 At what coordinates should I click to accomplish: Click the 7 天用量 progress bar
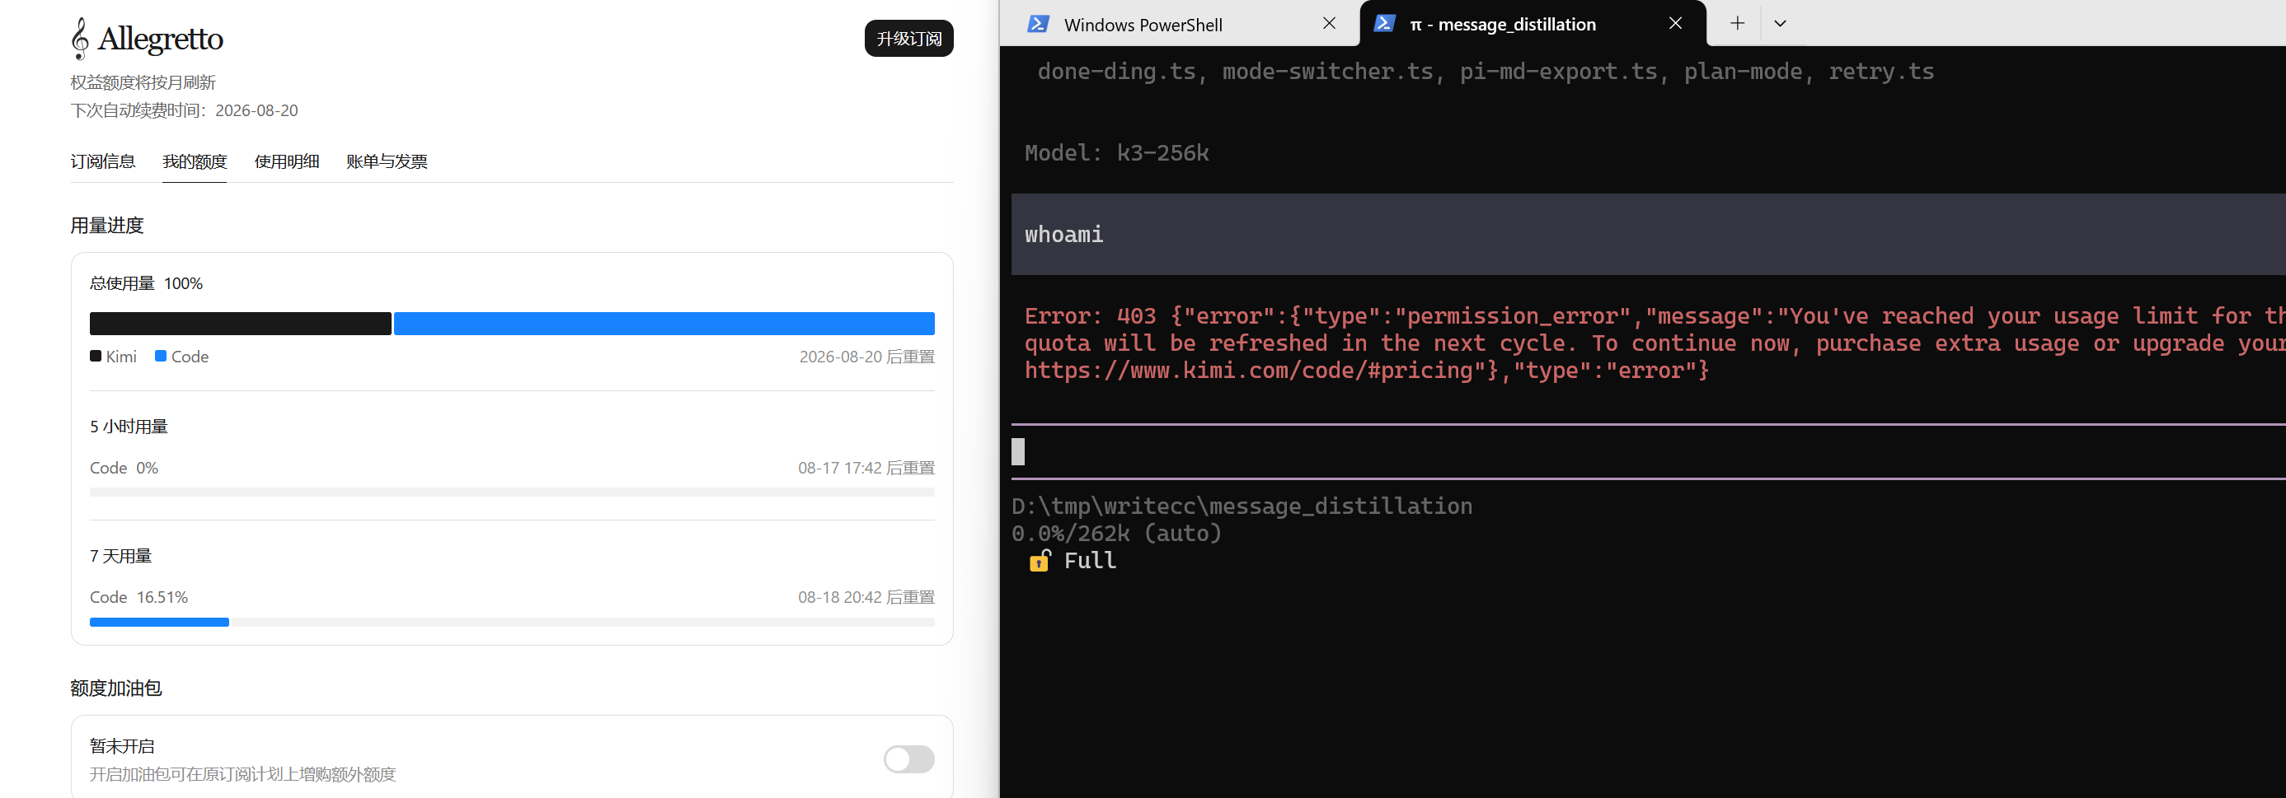tap(512, 623)
